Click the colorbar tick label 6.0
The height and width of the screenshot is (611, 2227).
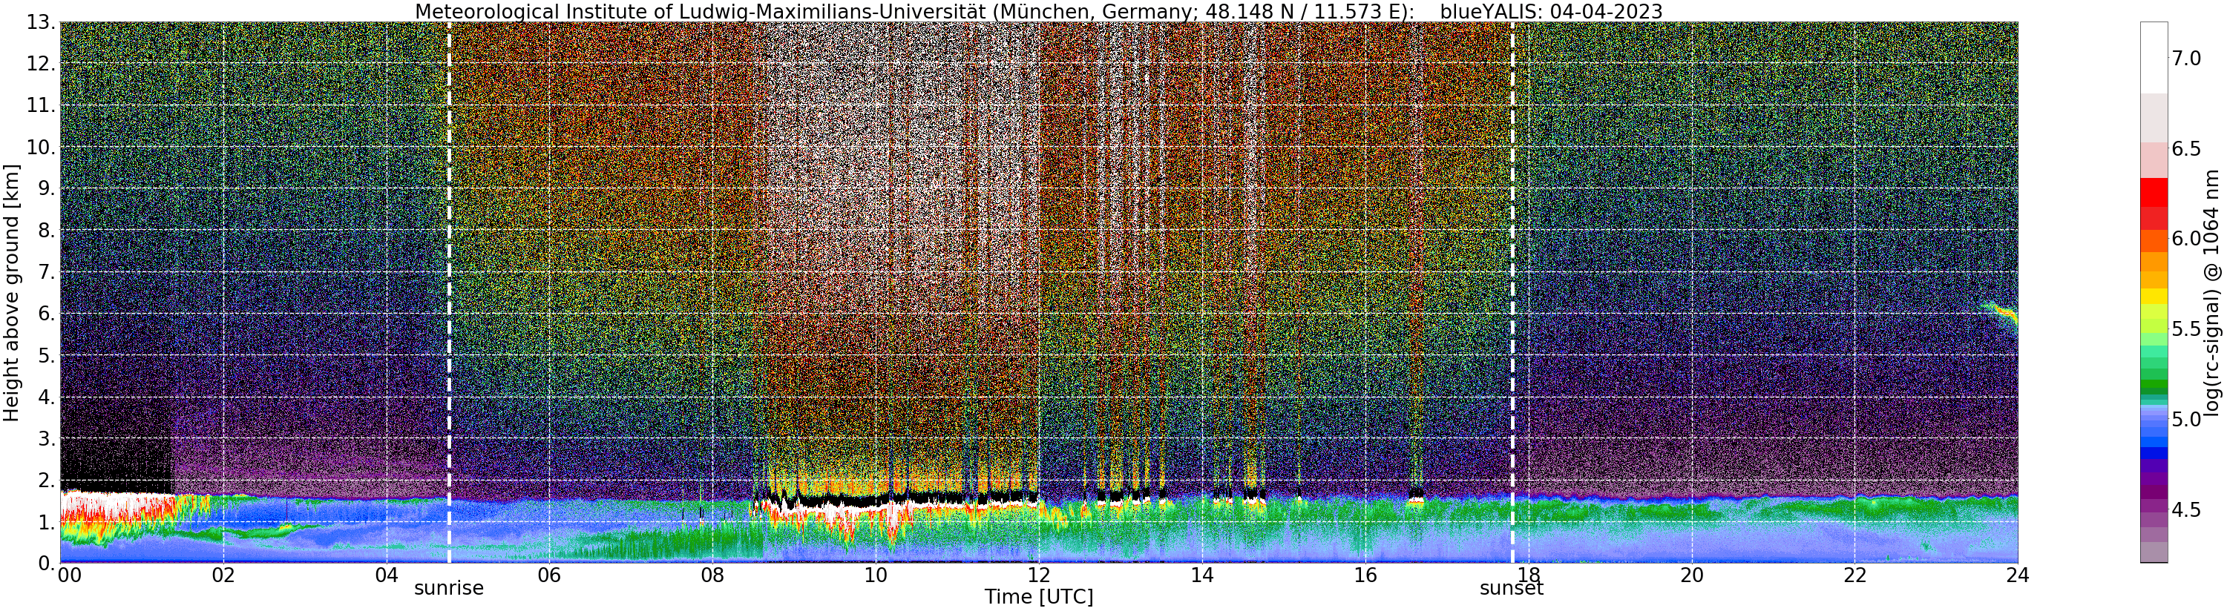[2186, 239]
